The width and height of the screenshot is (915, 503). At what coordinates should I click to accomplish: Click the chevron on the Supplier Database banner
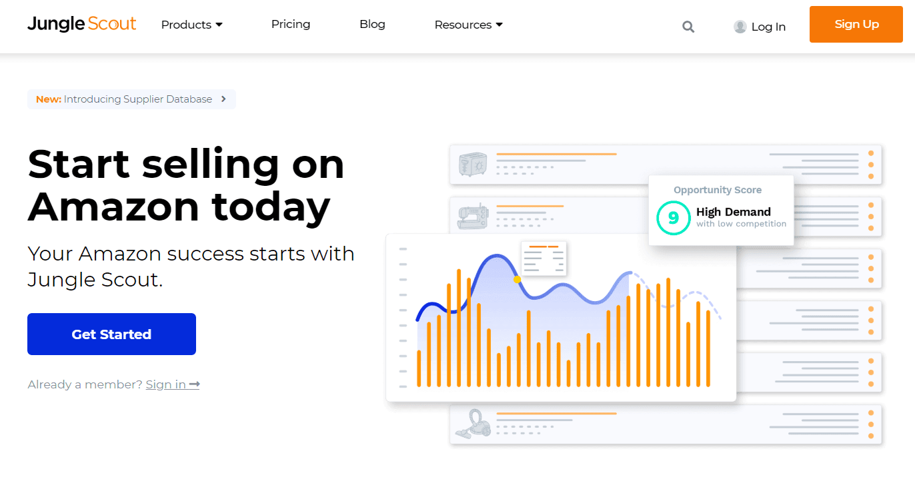click(x=223, y=99)
